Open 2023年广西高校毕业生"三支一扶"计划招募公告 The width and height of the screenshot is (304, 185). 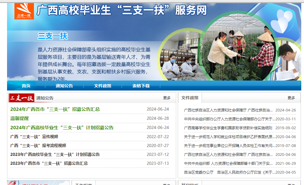click(55, 155)
